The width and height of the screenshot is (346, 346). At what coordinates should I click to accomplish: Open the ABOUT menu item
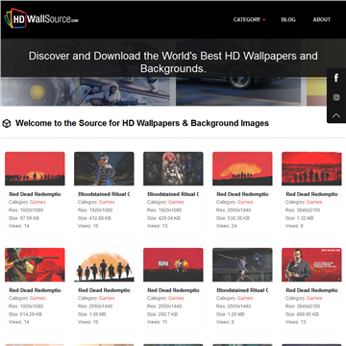click(322, 19)
